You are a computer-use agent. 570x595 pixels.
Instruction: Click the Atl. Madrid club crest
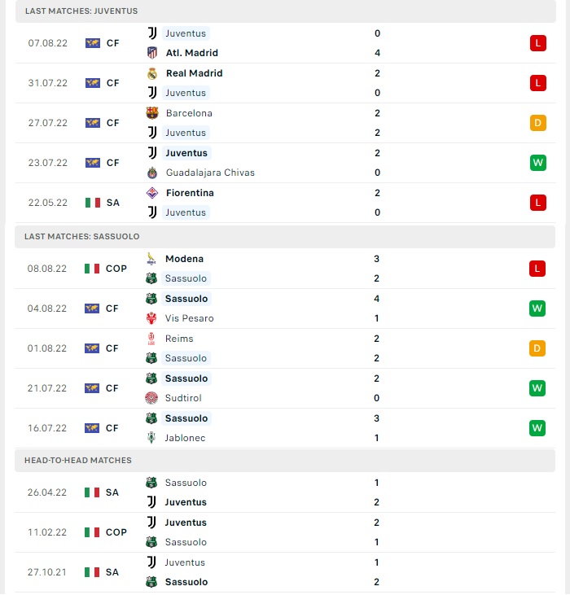pos(152,53)
